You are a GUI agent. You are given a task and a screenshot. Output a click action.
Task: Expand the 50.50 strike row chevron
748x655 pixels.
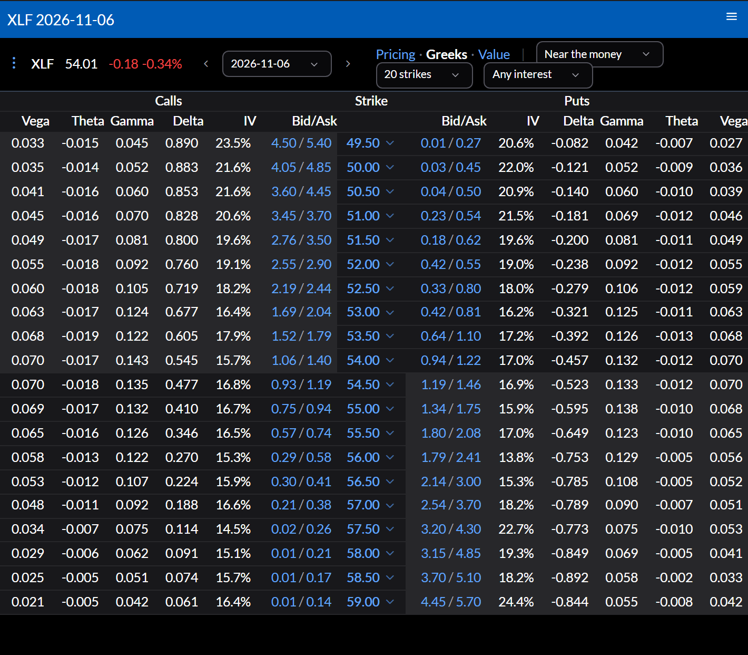click(390, 191)
